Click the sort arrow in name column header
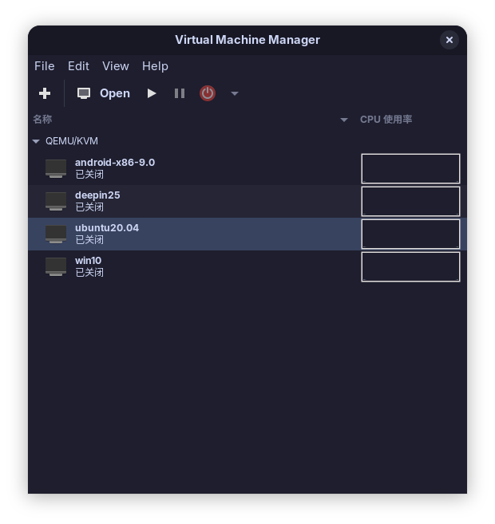The image size is (495, 524). [x=344, y=120]
